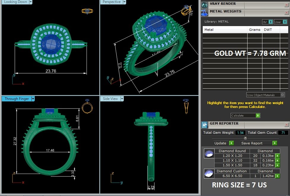Toggle the User library switch

coord(285,22)
